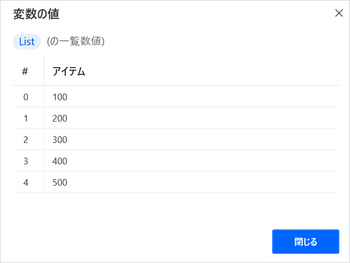Click the アイテム column header
This screenshot has width=350, height=263.
click(69, 72)
